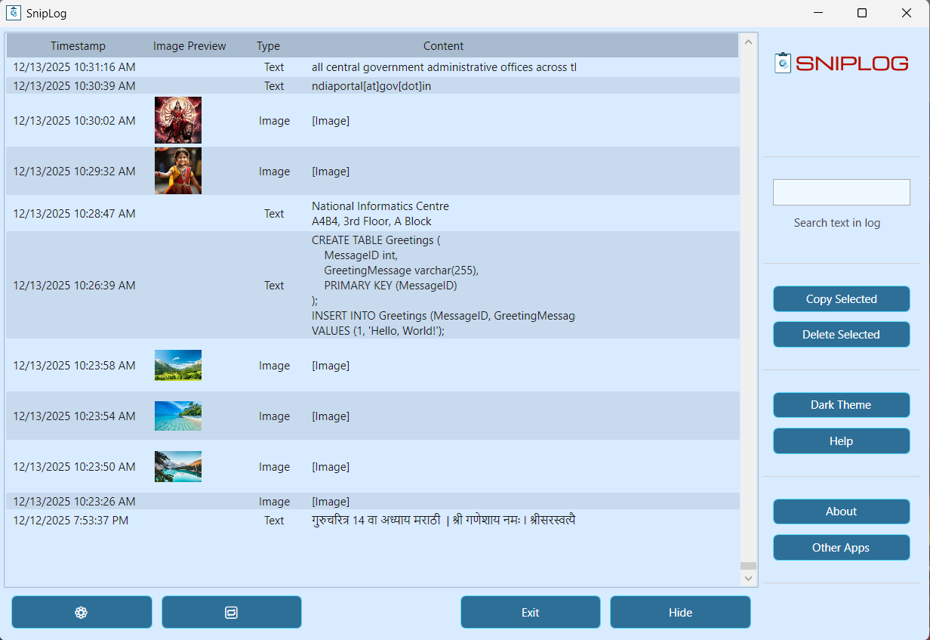Click Copy Selected button
Screen dimensions: 930x640
[842, 299]
